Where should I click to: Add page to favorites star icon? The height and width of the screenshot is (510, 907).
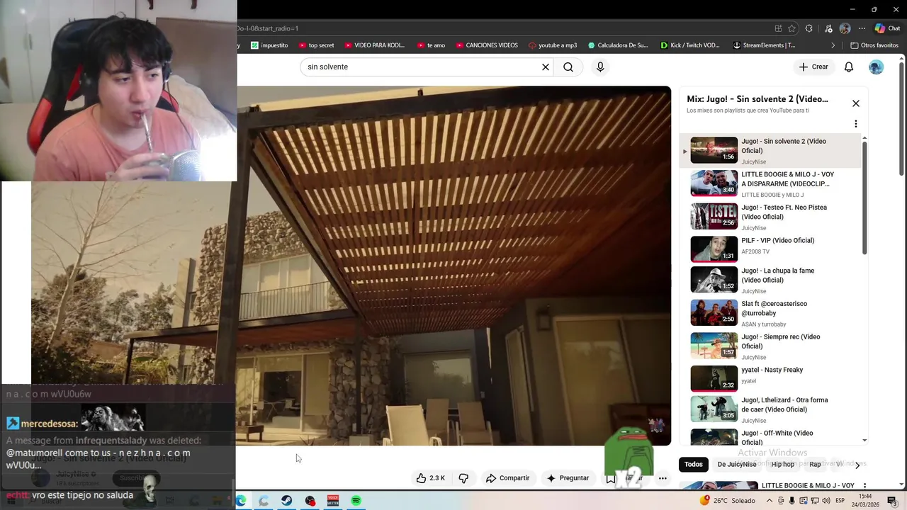click(x=792, y=28)
